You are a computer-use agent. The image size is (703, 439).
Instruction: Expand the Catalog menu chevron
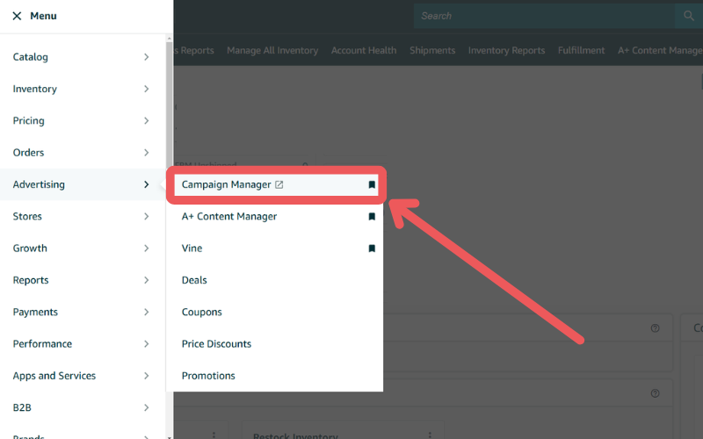click(146, 57)
